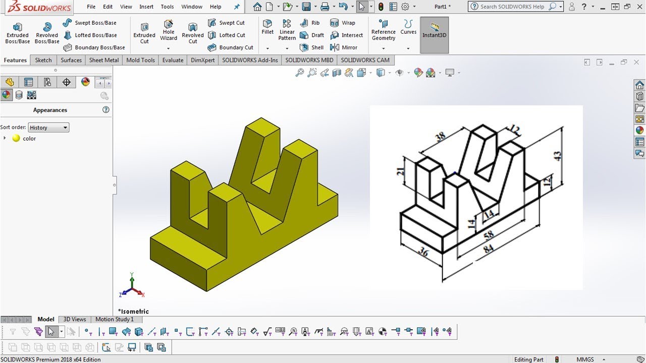This screenshot has width=646, height=363.
Task: Select the Revolved Cut tool
Action: (x=193, y=33)
